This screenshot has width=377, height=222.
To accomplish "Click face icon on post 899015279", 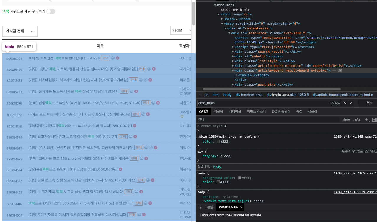I will (x=153, y=103).
